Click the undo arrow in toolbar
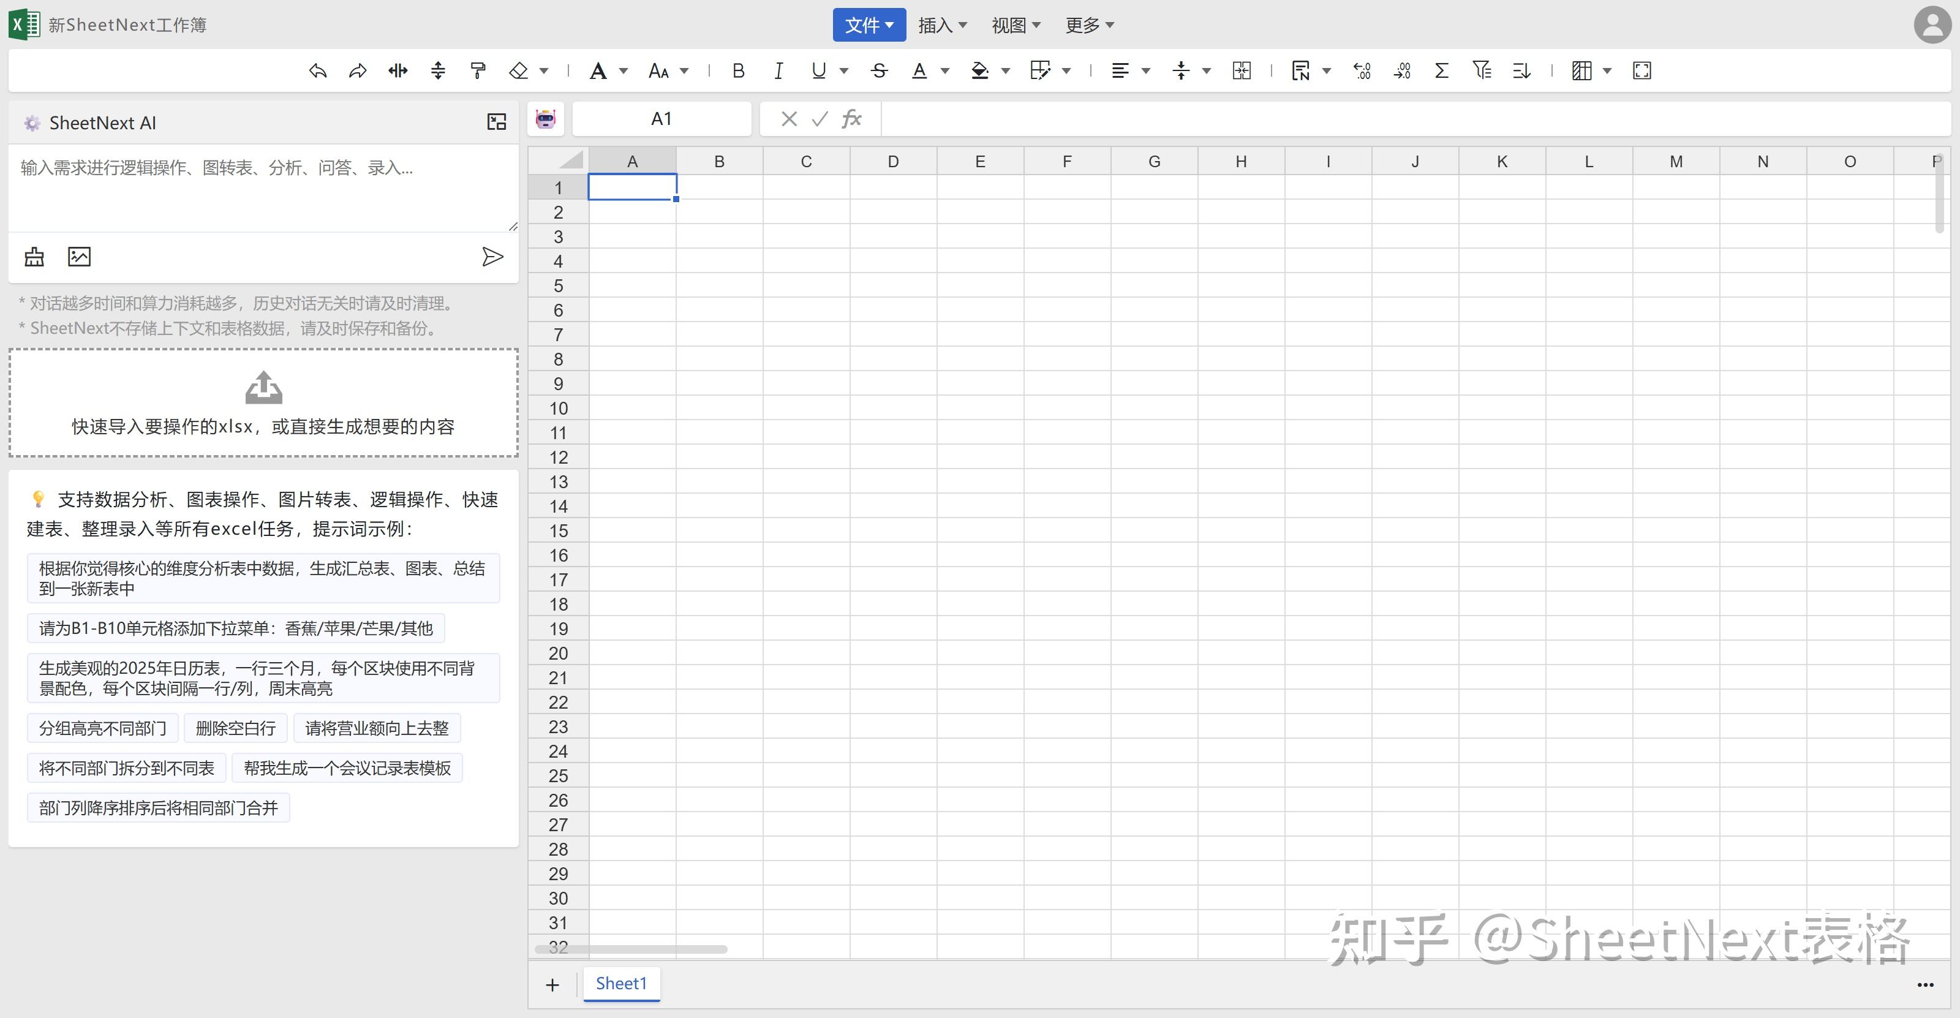The image size is (1960, 1018). [x=318, y=71]
